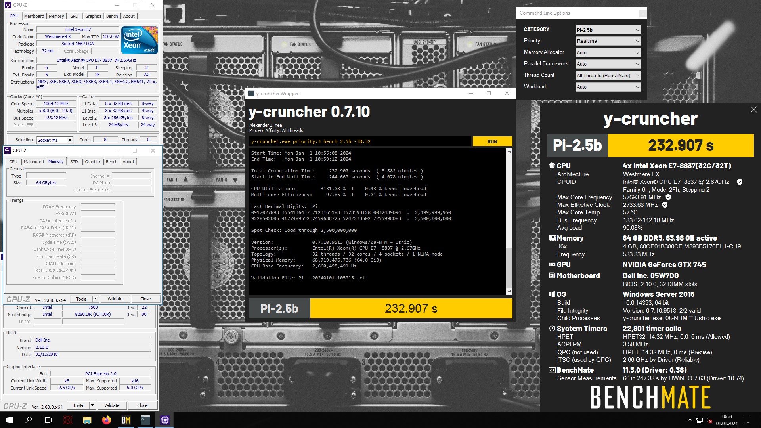Open the Memory Allocator dropdown

tap(608, 53)
